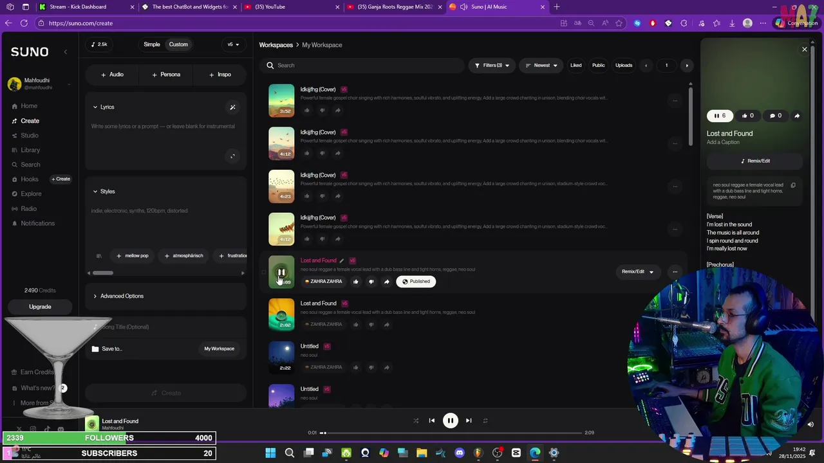Image resolution: width=824 pixels, height=463 pixels.
Task: Open the Newest sort dropdown
Action: pyautogui.click(x=541, y=65)
